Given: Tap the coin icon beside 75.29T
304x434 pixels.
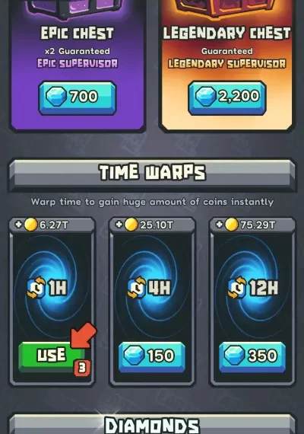Looking at the screenshot, I should click(x=231, y=225).
